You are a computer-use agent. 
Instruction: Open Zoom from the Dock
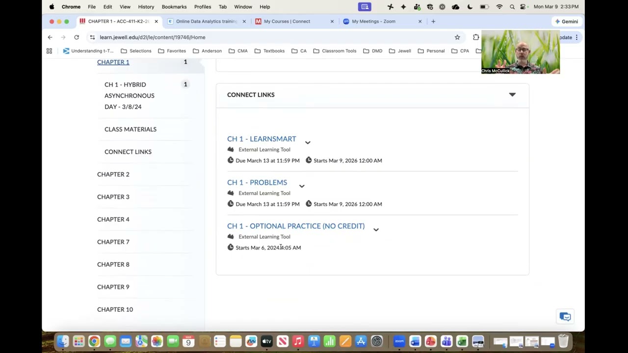tap(399, 341)
